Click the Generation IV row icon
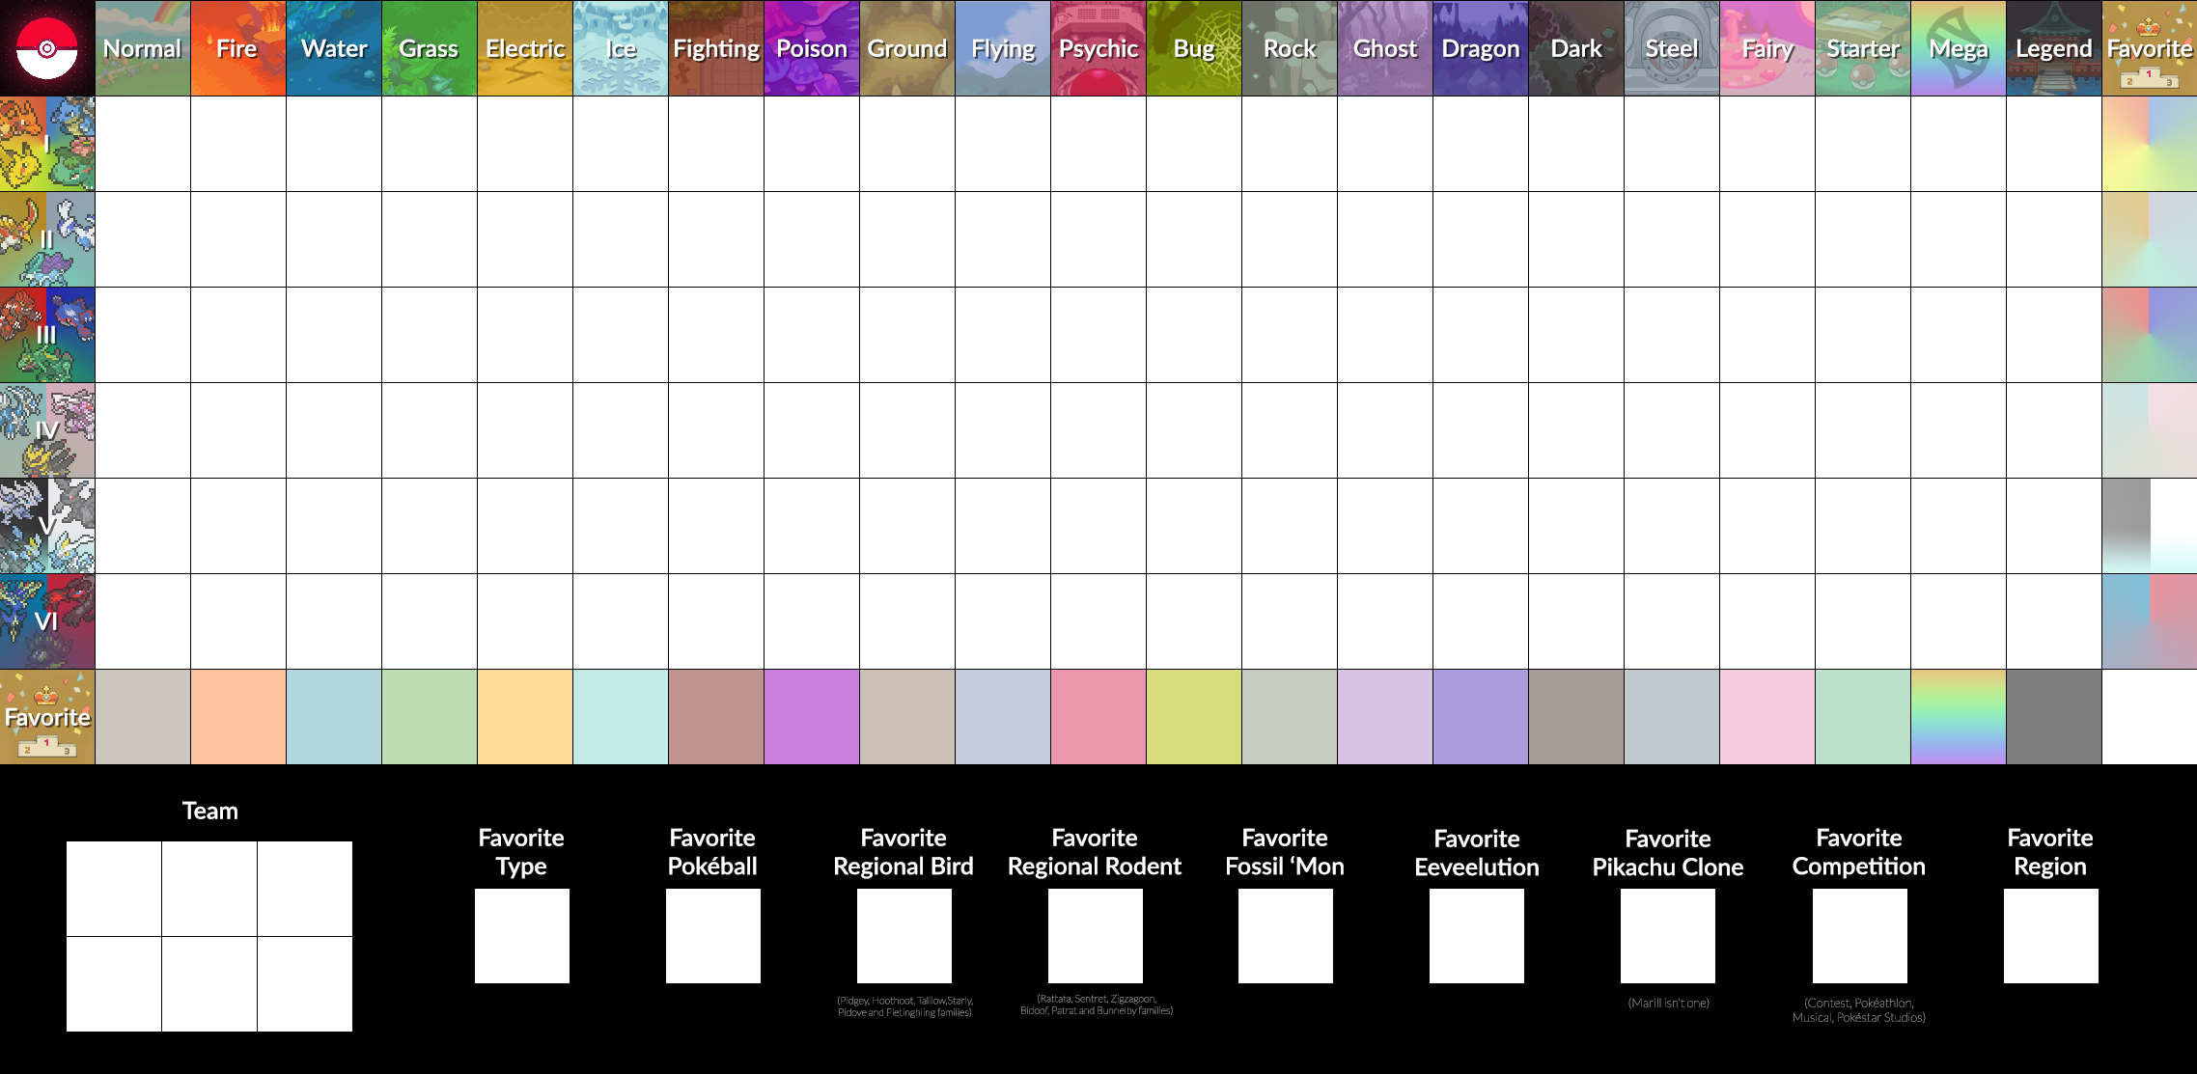Viewport: 2197px width, 1074px height. (x=47, y=430)
